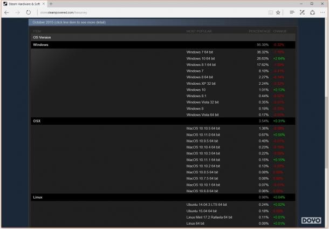Click the +2.04% change for Windows 10 64 bit

click(279, 58)
